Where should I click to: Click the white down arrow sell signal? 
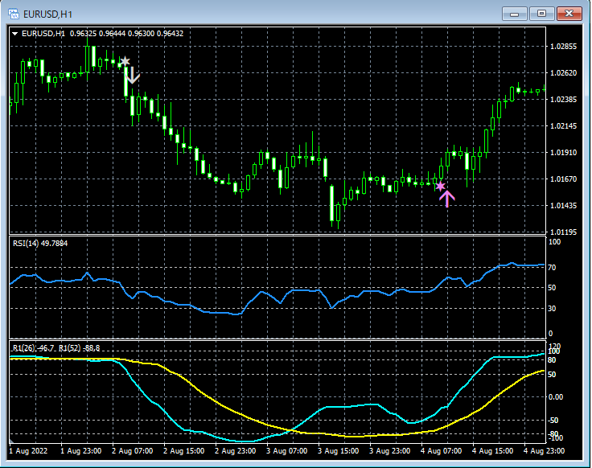pos(134,76)
